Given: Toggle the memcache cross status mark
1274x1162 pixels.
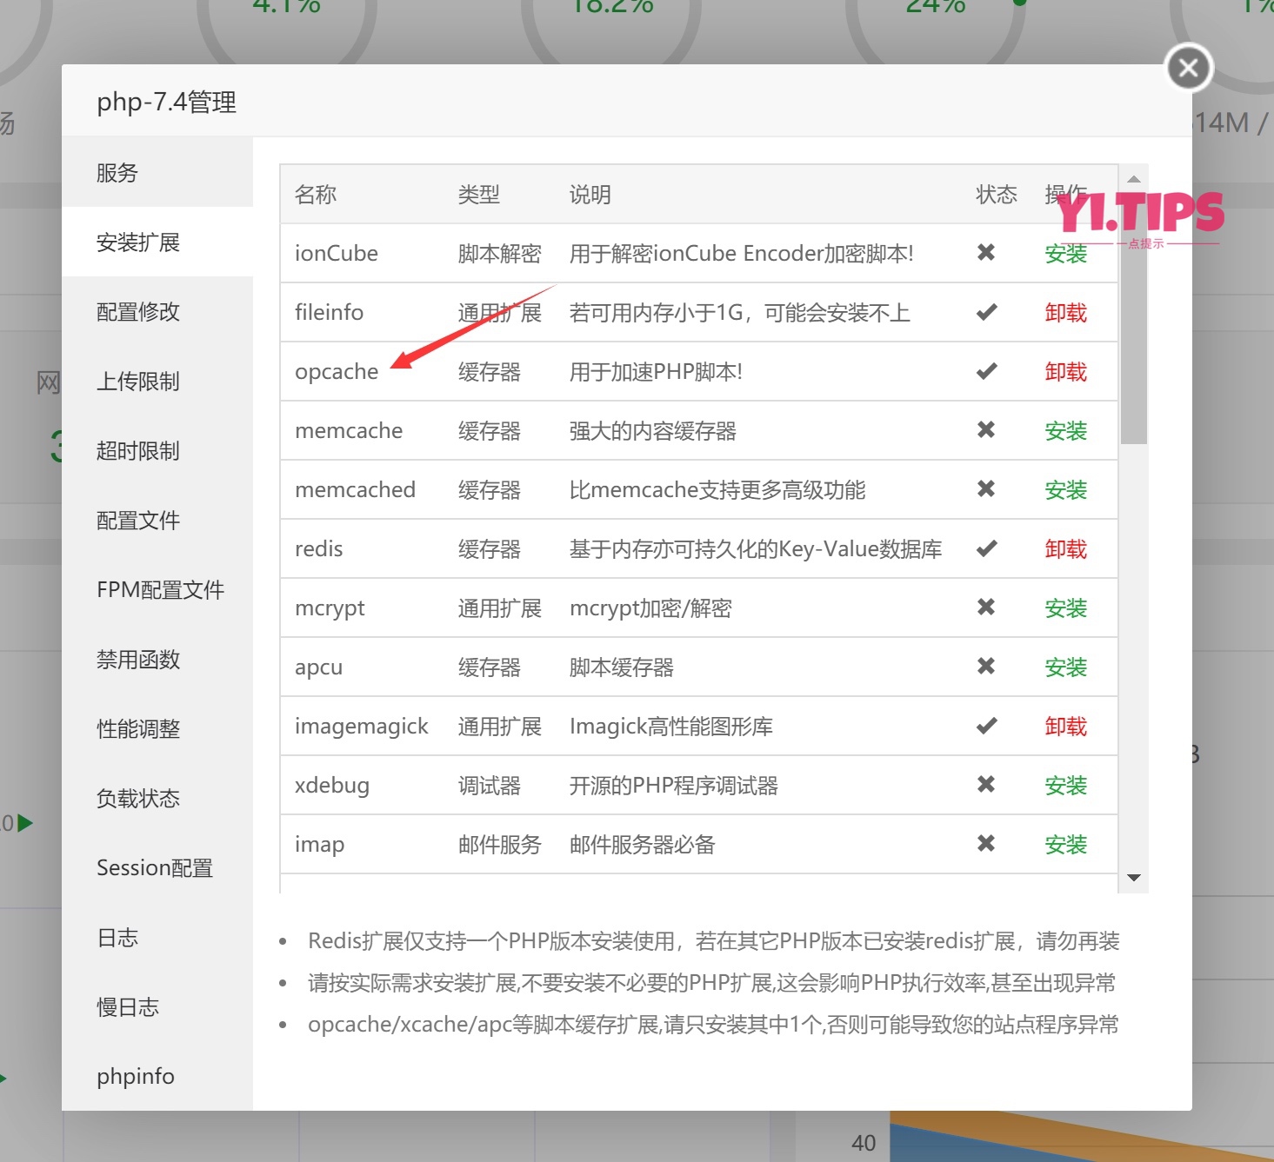Looking at the screenshot, I should coord(985,430).
